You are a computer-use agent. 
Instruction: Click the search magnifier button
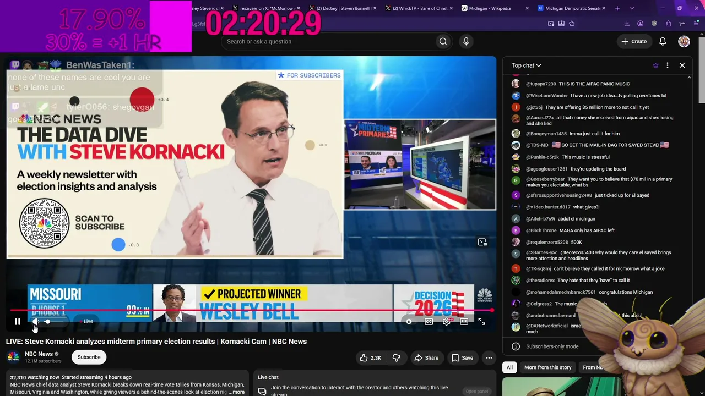pyautogui.click(x=443, y=42)
